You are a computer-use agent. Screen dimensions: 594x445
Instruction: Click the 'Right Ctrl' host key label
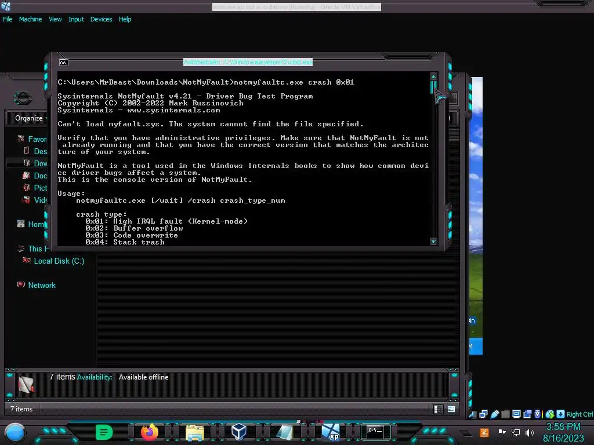(x=579, y=414)
